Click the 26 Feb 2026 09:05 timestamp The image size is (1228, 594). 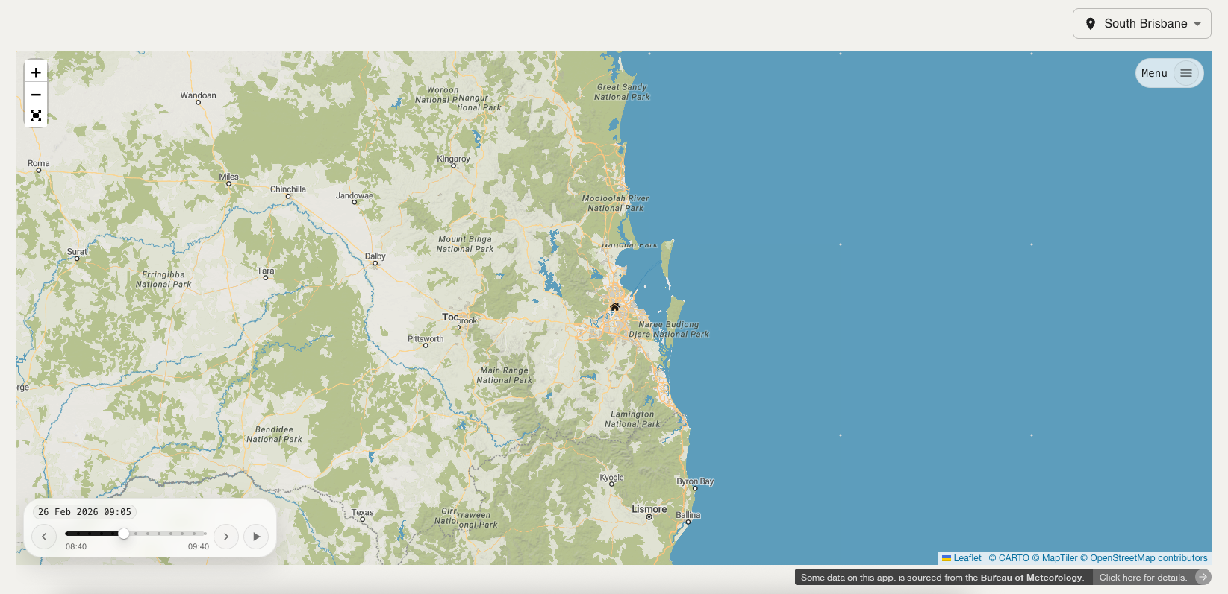coord(84,512)
